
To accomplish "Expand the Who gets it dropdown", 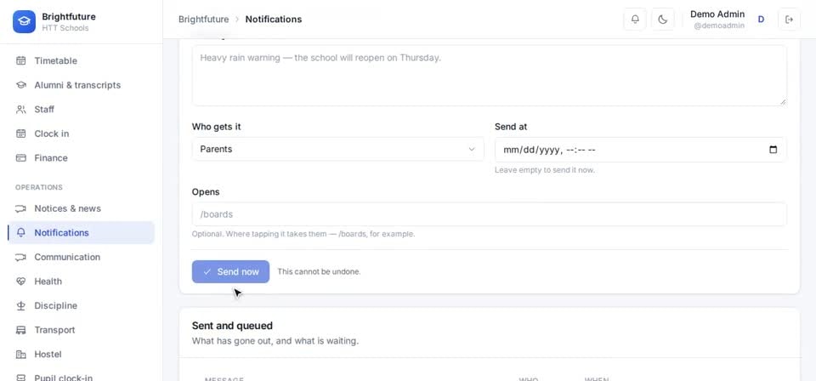I will tap(337, 149).
